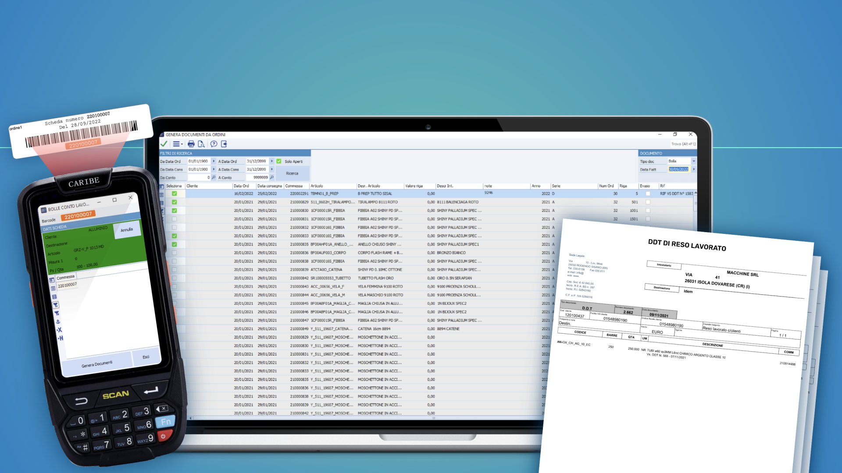The image size is (842, 473).
Task: Open date picker arrow for Da Data Cons
Action: pyautogui.click(x=214, y=169)
